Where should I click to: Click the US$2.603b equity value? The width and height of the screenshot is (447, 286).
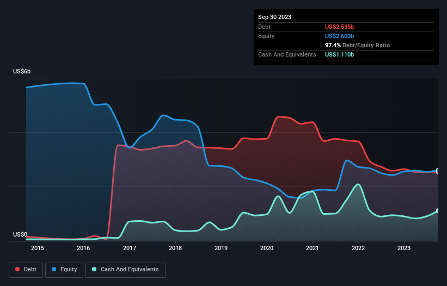coord(339,36)
